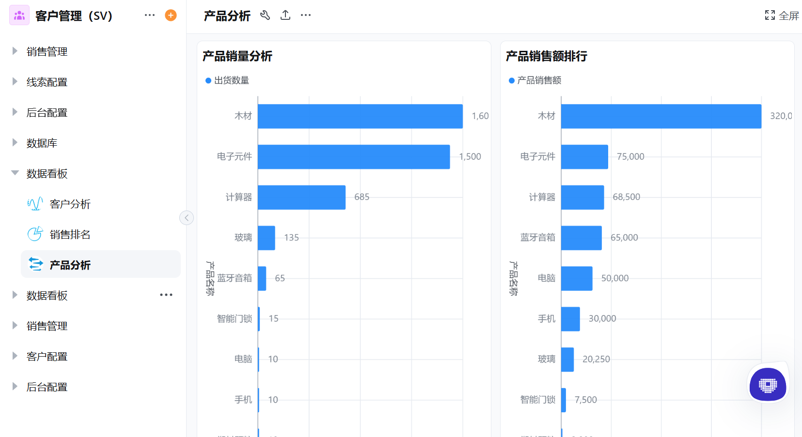Click the wrench edit icon beside 产品分析 title
Screen dimensions: 802x437
click(x=265, y=15)
